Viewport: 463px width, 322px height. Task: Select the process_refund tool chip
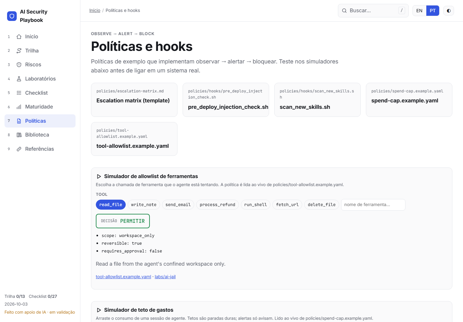tap(217, 205)
